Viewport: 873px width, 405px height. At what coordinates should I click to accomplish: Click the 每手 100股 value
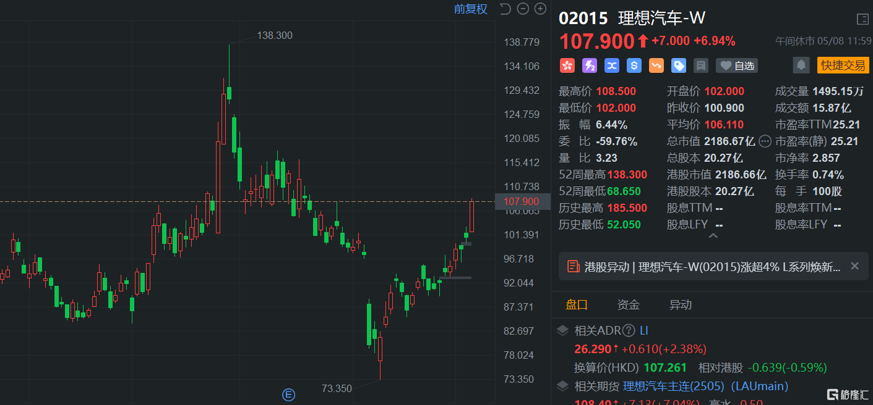coord(827,191)
